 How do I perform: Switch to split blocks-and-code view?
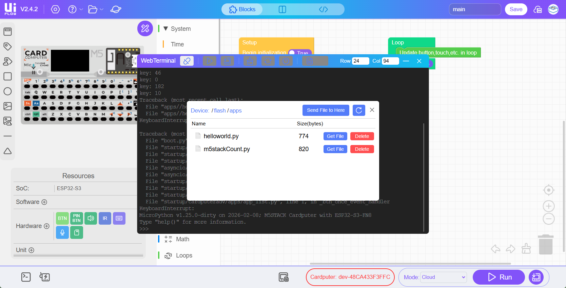point(282,9)
